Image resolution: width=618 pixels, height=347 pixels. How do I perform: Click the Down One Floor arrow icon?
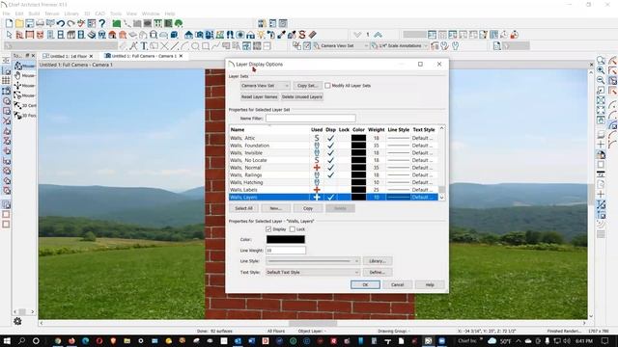(357, 35)
